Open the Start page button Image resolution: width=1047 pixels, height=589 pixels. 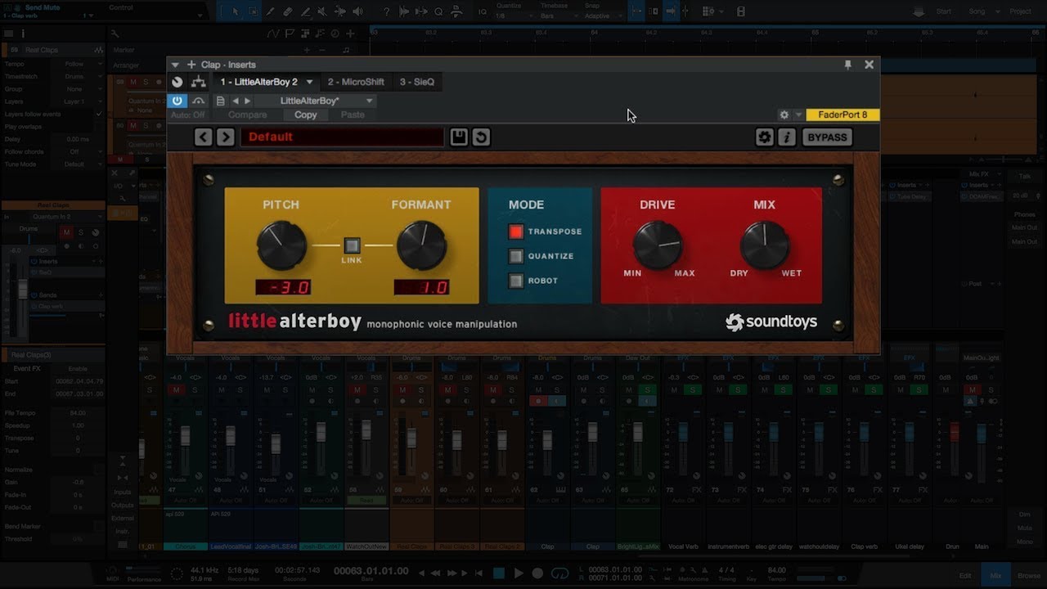point(943,11)
